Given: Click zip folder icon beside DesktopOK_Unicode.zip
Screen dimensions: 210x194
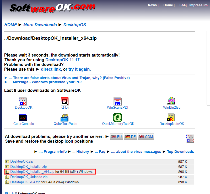Looking at the screenshot, I should point(7,177).
